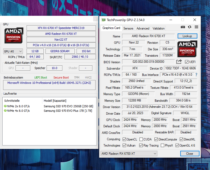Toggle the DirectML checkbox
The height and width of the screenshot is (170, 210).
pyautogui.click(x=182, y=139)
